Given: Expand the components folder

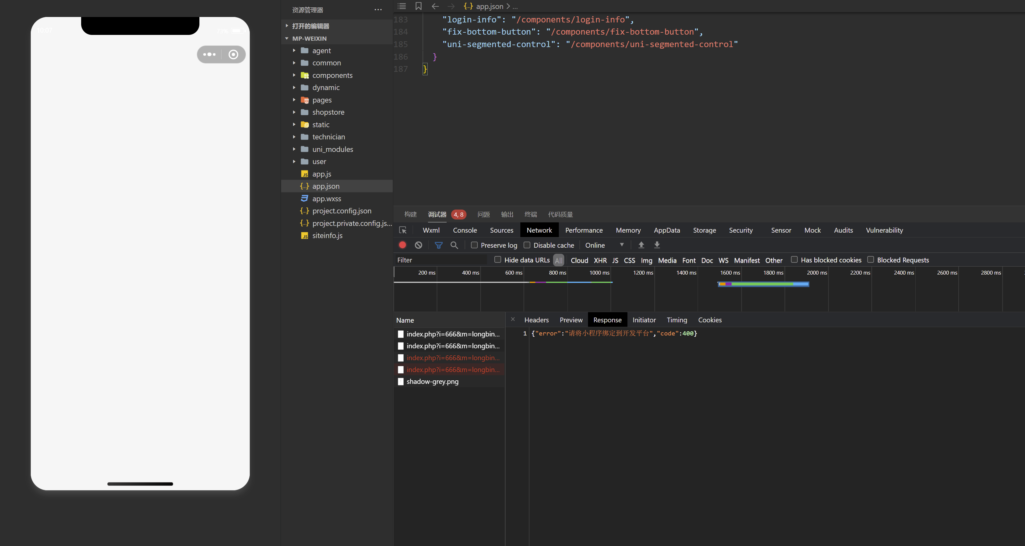Looking at the screenshot, I should (x=332, y=75).
